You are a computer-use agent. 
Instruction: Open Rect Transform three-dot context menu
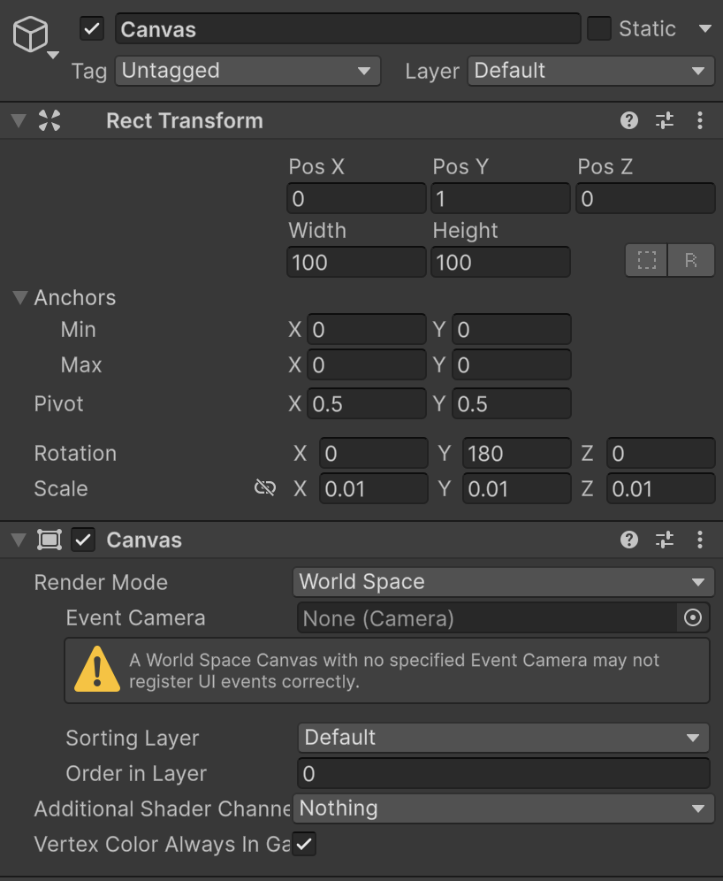click(x=700, y=121)
